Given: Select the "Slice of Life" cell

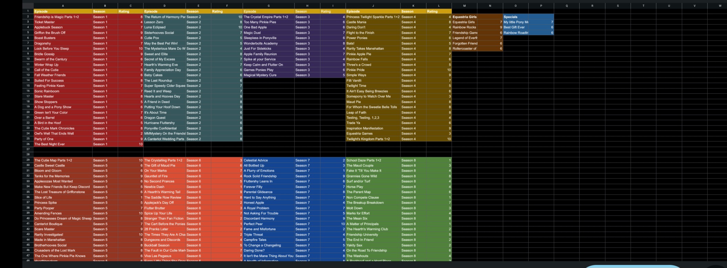Looking at the screenshot, I should pos(63,197).
